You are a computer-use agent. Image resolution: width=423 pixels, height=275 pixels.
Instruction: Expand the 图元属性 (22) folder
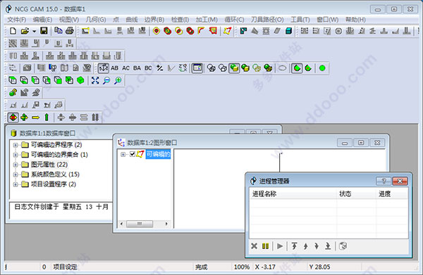coord(16,165)
